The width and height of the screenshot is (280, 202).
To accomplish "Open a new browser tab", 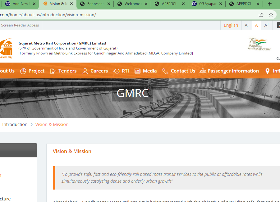I will [270, 4].
